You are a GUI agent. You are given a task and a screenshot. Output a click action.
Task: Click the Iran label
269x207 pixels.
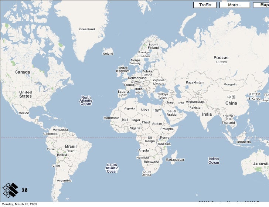click(x=181, y=103)
